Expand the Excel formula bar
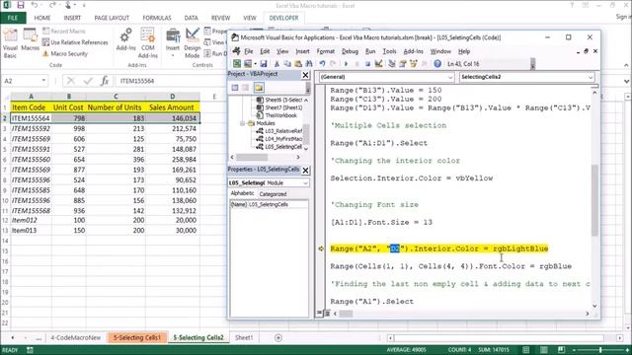This screenshot has height=355, width=632. (x=626, y=81)
